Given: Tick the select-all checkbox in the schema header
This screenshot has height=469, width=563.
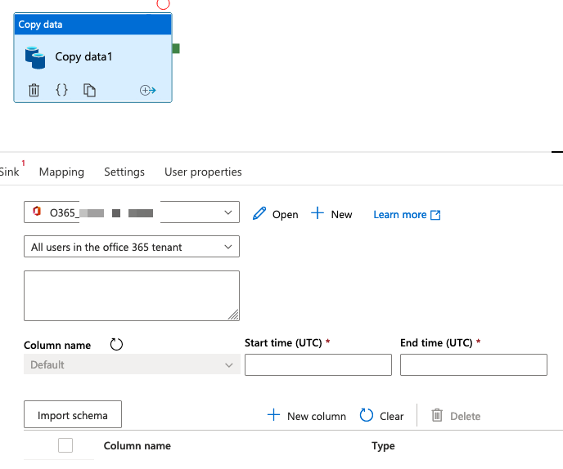Looking at the screenshot, I should tap(65, 445).
